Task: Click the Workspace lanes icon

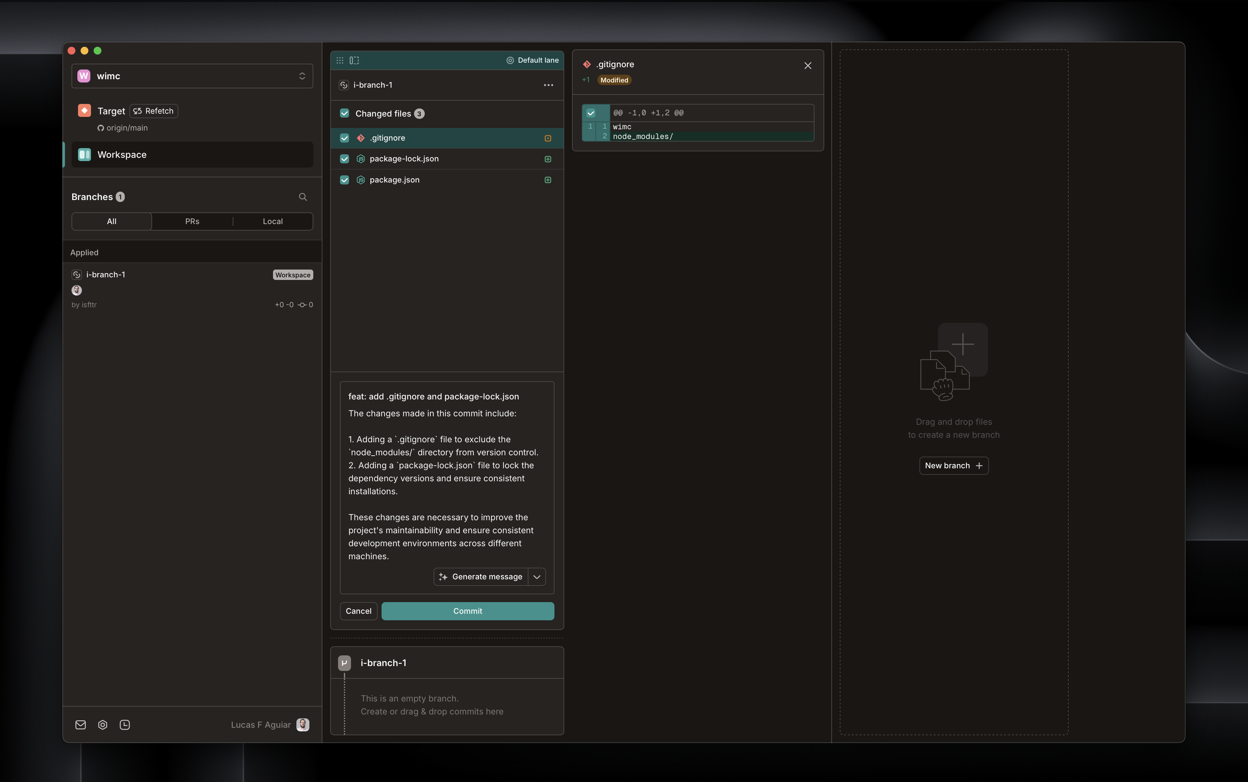Action: point(84,155)
